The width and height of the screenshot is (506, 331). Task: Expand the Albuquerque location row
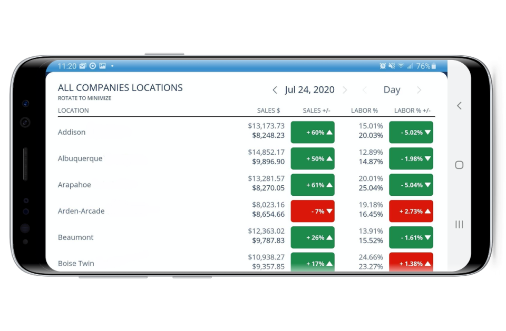click(x=80, y=158)
